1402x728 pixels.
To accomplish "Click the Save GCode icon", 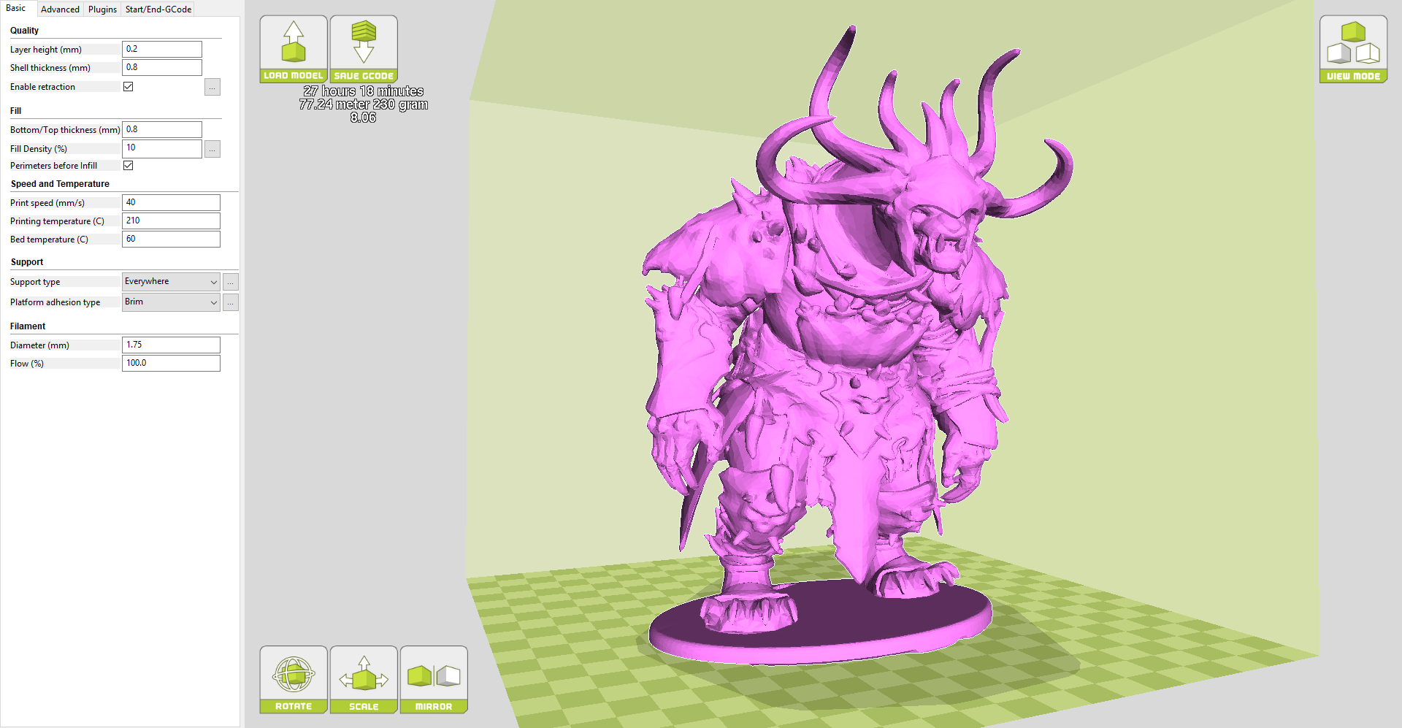I will 364,49.
